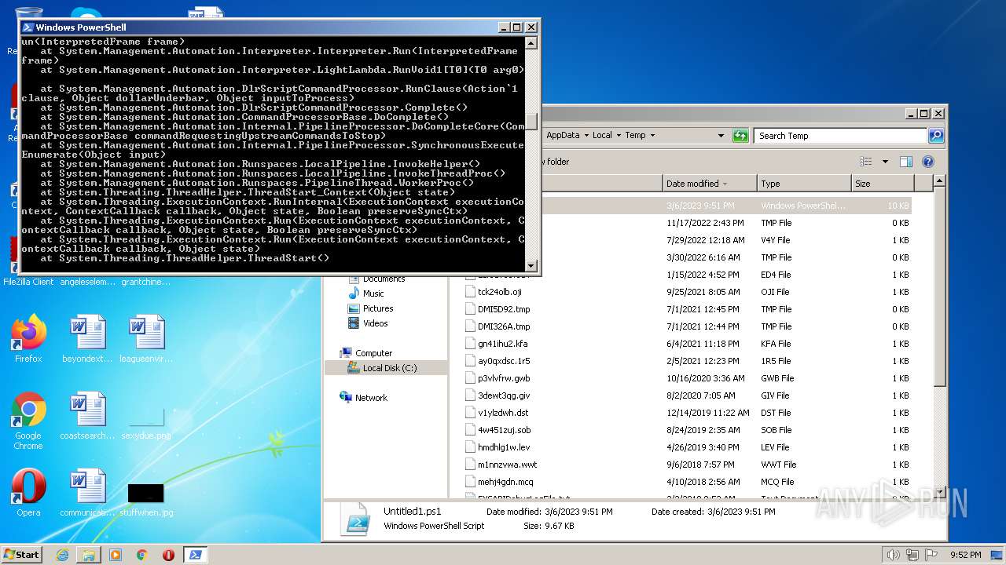Select the coastsearch Word document icon

tap(87, 416)
